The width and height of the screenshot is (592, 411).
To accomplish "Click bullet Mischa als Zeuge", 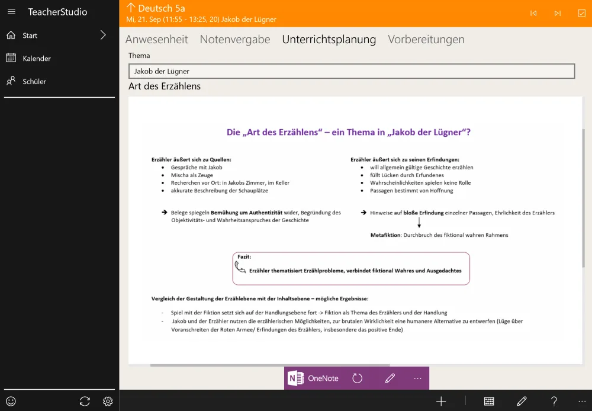I will click(x=192, y=175).
